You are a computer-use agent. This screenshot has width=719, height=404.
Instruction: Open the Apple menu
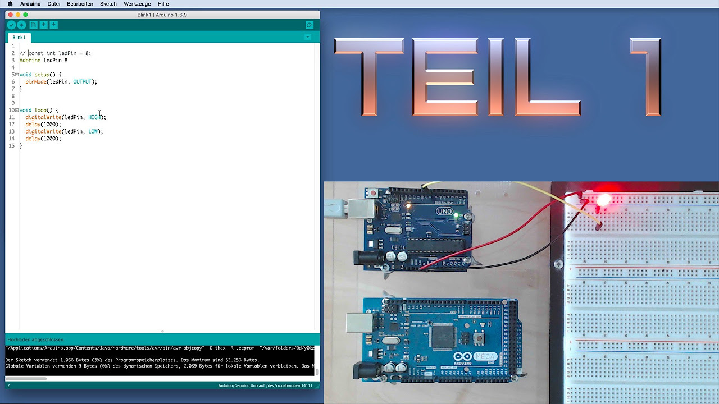[x=10, y=4]
